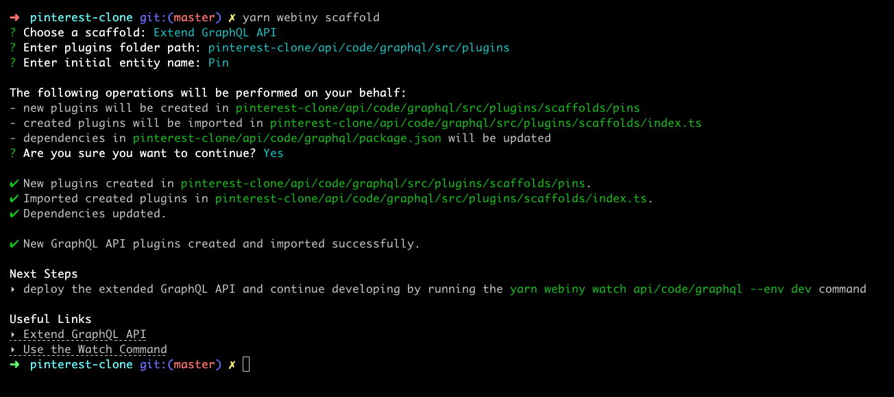Click the yellow ✗ git status marker on the last line
The width and height of the screenshot is (894, 397).
pos(232,365)
